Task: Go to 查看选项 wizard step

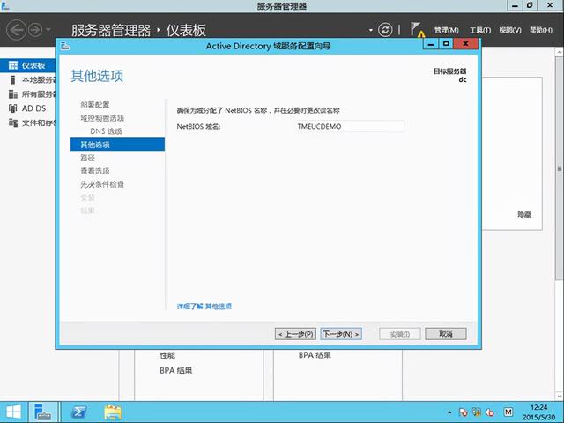Action: click(x=95, y=171)
